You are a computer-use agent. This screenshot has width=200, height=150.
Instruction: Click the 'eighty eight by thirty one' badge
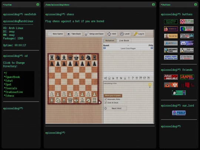coord(171,57)
